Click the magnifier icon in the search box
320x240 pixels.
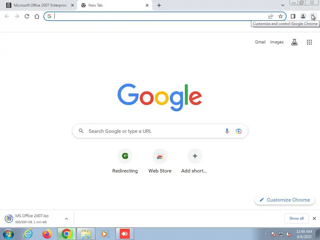click(81, 131)
